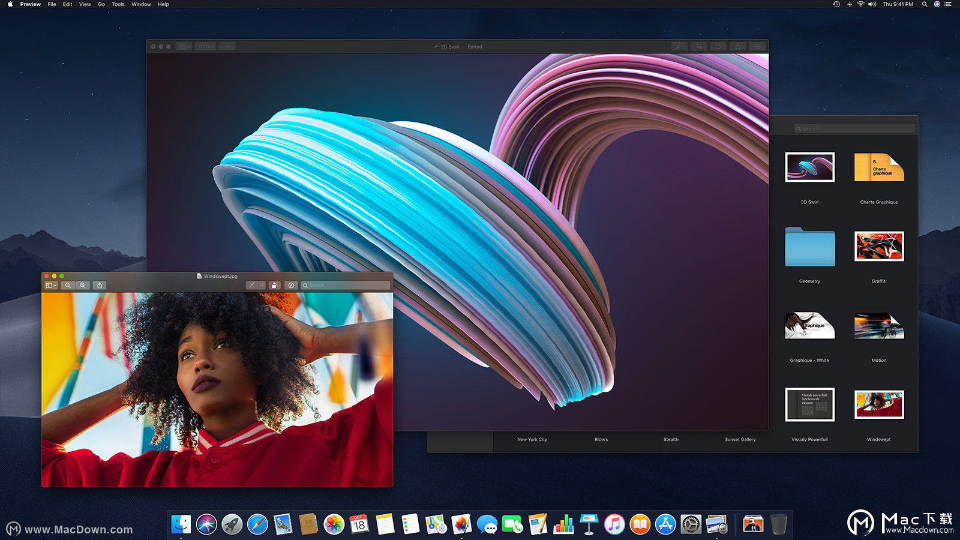
Task: Open the View menu in the menu bar
Action: 85,4
